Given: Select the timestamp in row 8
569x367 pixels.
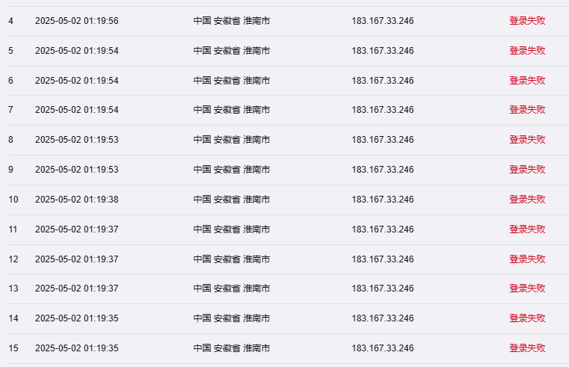Looking at the screenshot, I should 77,140.
